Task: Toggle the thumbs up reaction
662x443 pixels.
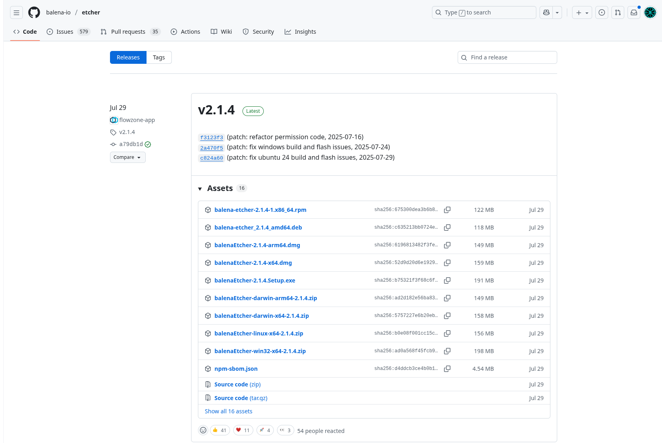Action: tap(220, 430)
